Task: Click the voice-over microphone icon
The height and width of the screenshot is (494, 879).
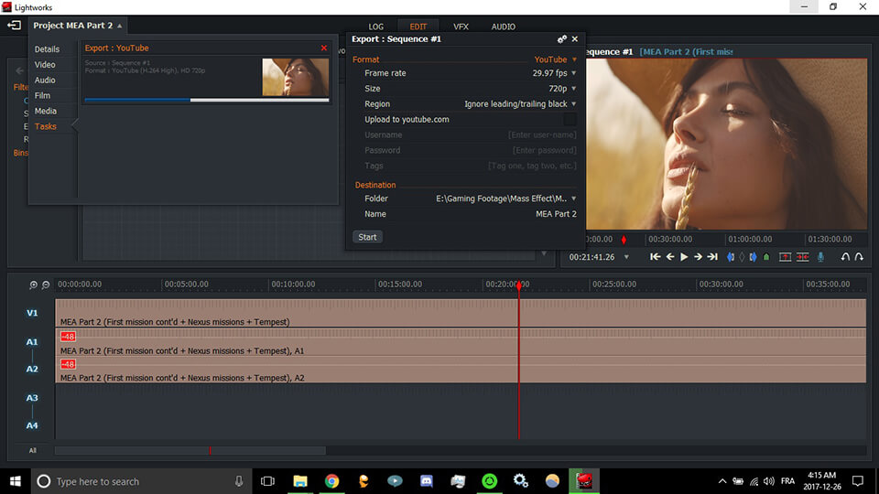Action: pos(820,256)
